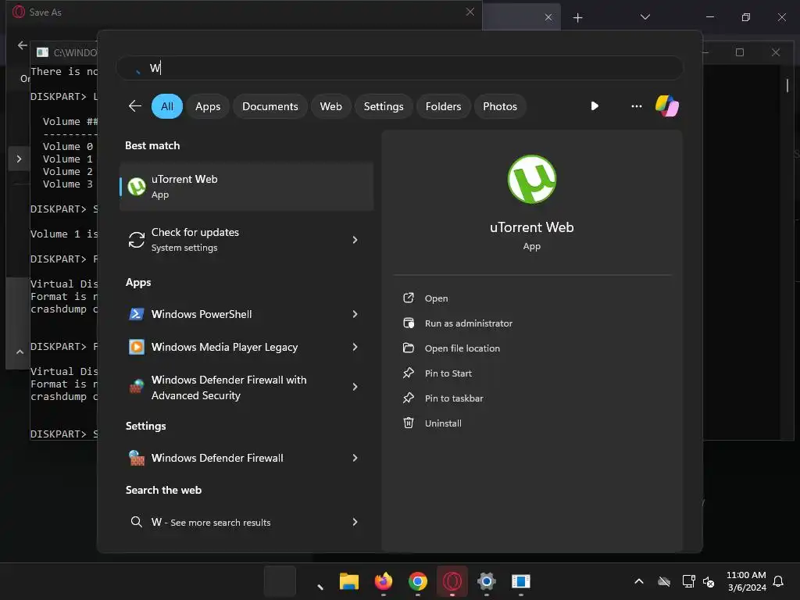Click Windows Media Player Legacy icon
Screen dimensions: 800x600
click(x=136, y=347)
